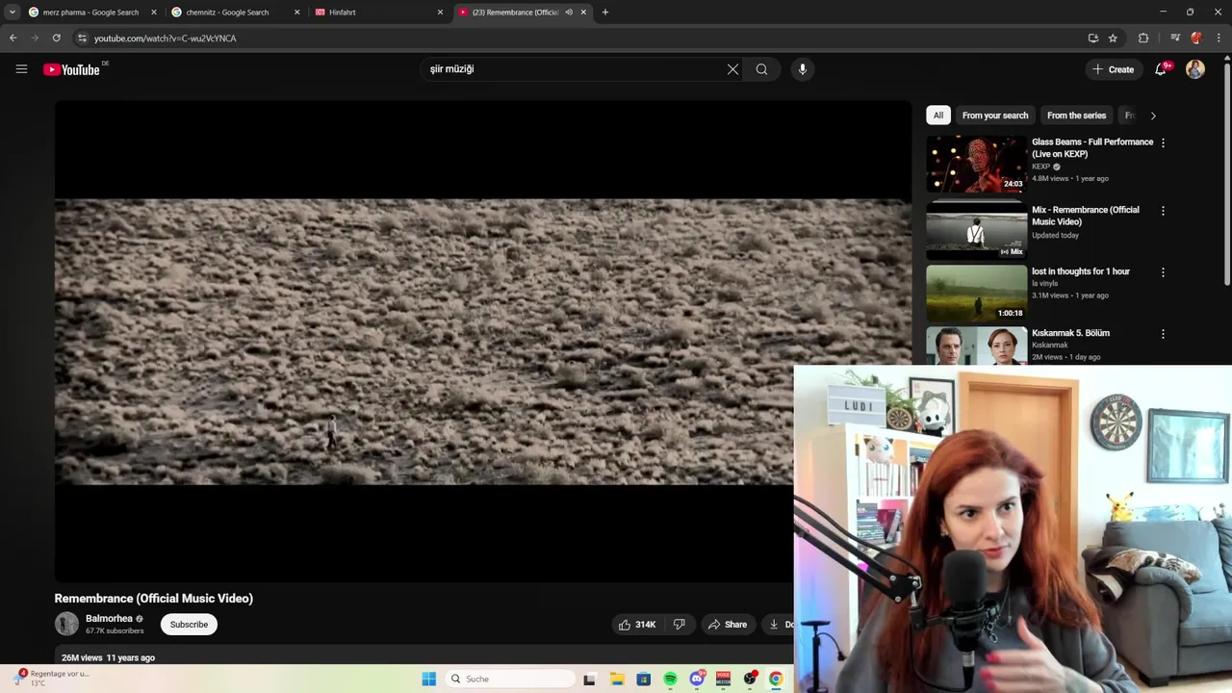
Task: Open media controls icon in Chrome toolbar
Action: click(x=1175, y=38)
